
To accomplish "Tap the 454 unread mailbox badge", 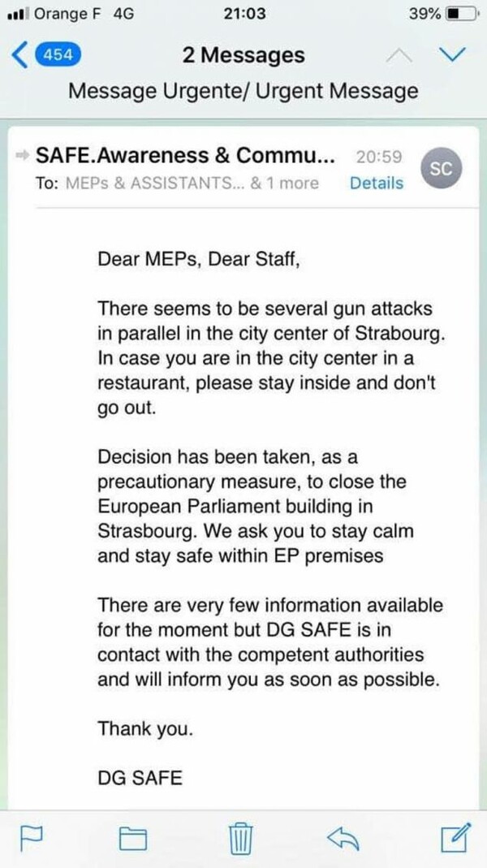I will tap(58, 54).
